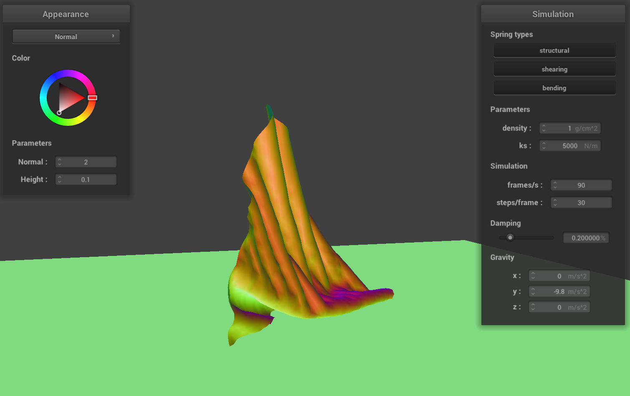
Task: Click the Appearance panel title bar
Action: pos(66,14)
